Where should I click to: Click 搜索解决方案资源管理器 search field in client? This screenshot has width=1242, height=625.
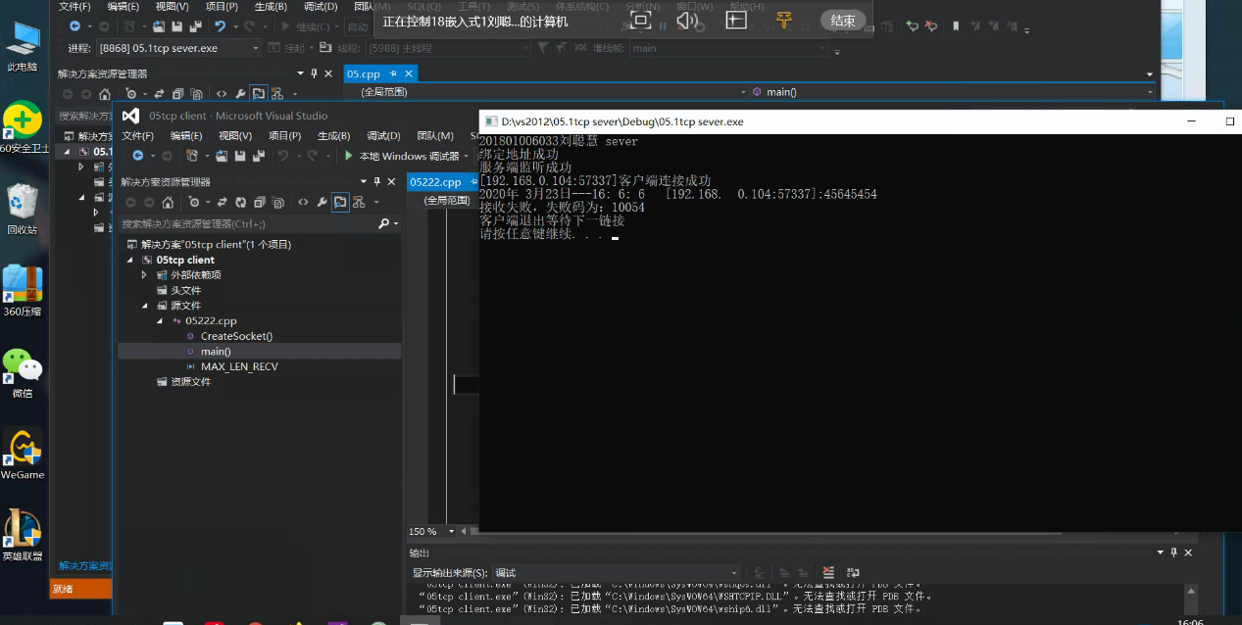tap(249, 223)
